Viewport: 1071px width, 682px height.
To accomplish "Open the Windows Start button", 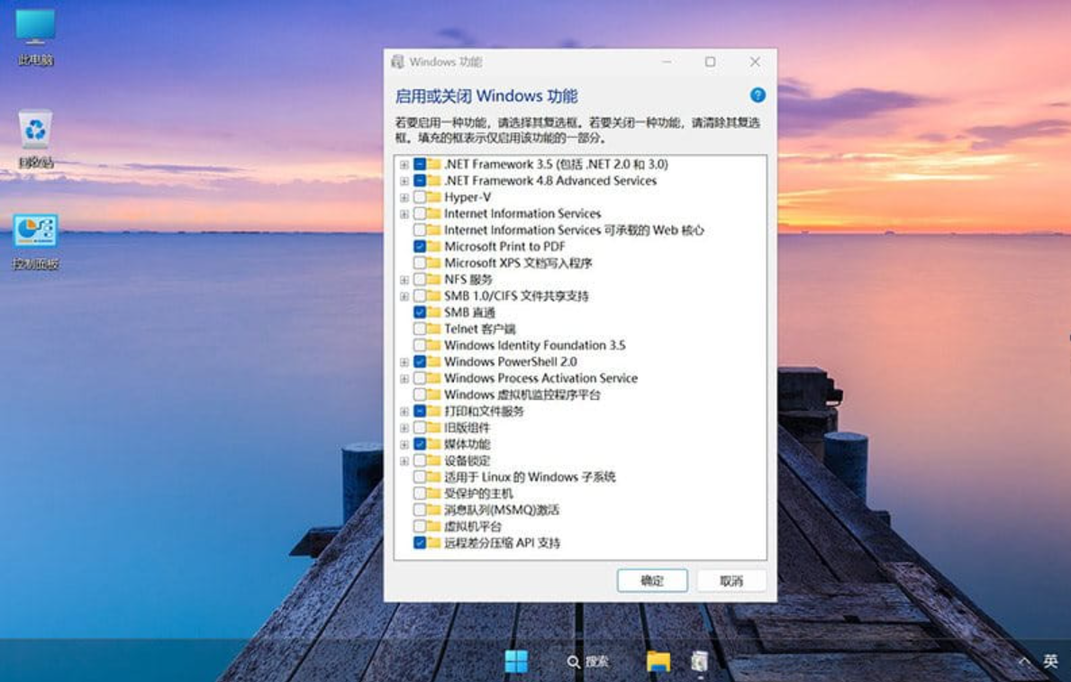I will tap(516, 660).
